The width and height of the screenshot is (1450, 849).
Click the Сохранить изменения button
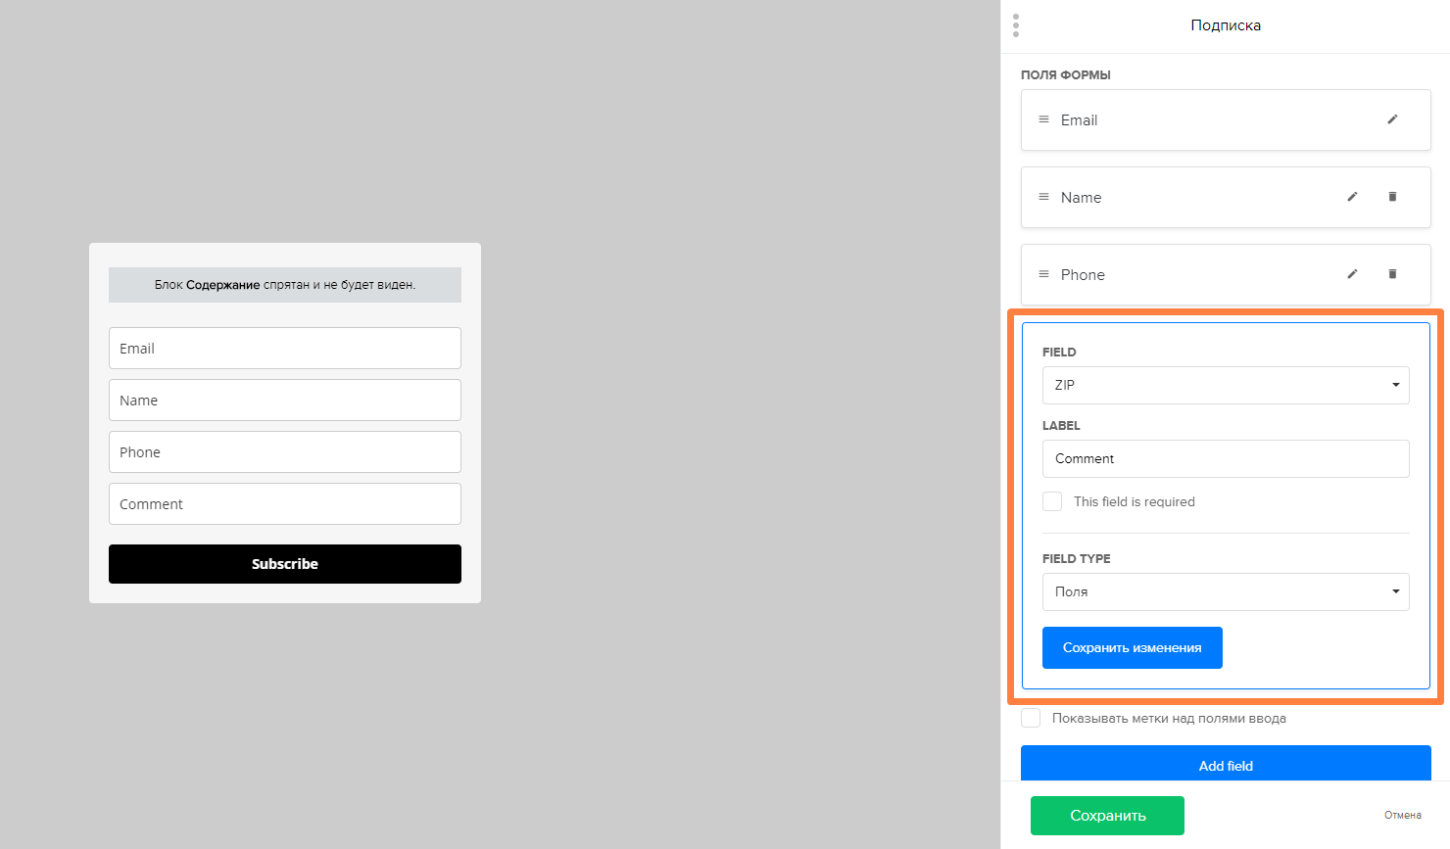click(x=1133, y=647)
